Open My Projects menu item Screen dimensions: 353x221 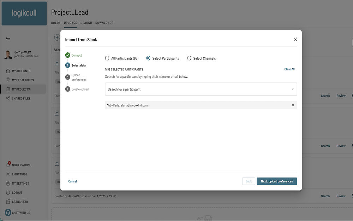[x=23, y=89]
